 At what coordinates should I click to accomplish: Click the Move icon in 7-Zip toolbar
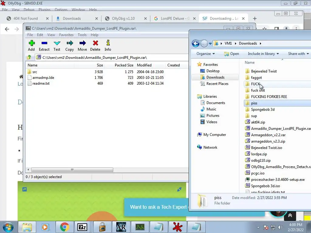pos(82,46)
